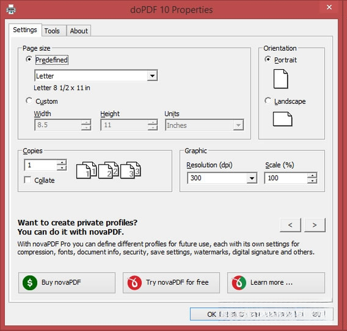
Task: Click into the Scale value field
Action: (286, 178)
